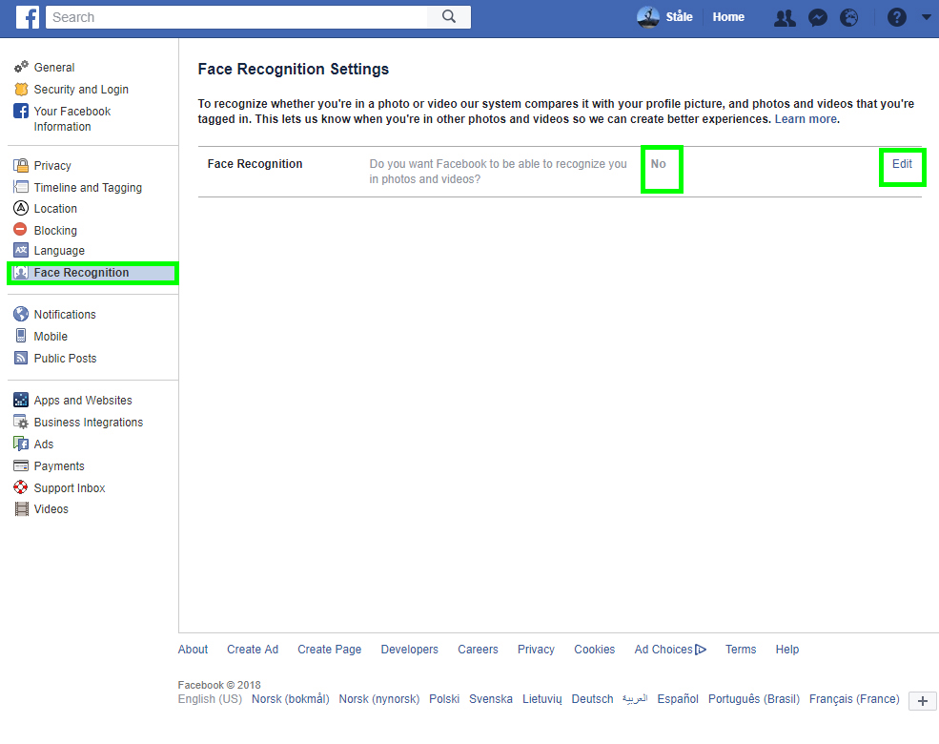Click the Your Facebook Information icon
Image resolution: width=939 pixels, height=744 pixels.
(x=21, y=111)
